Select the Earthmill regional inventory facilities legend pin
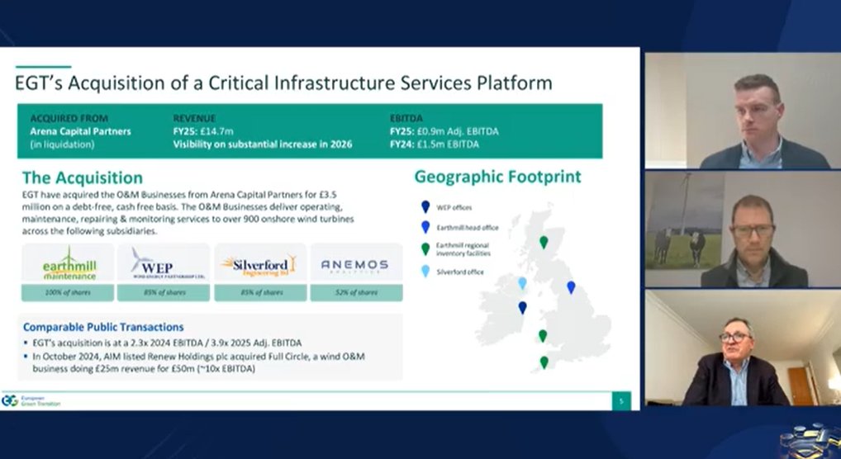This screenshot has width=841, height=459. (x=425, y=248)
